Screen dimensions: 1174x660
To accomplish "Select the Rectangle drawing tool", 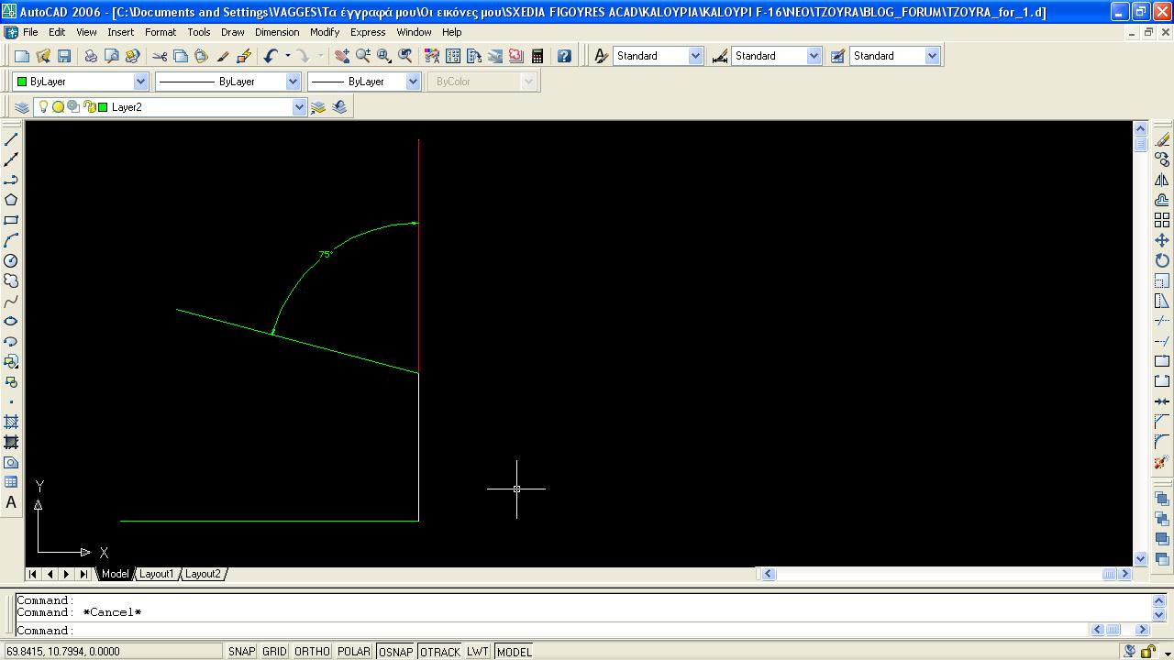I will point(11,220).
